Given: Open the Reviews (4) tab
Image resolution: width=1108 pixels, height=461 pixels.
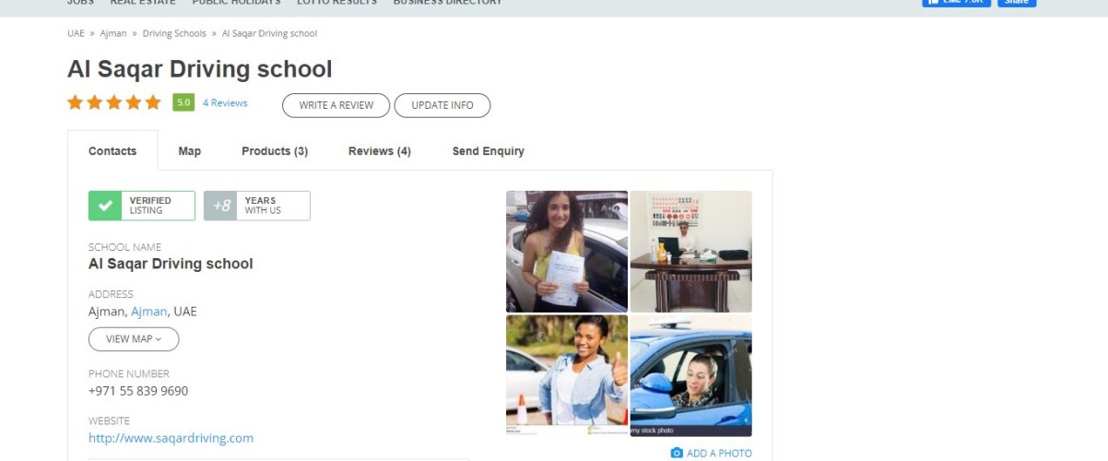Looking at the screenshot, I should 380,151.
